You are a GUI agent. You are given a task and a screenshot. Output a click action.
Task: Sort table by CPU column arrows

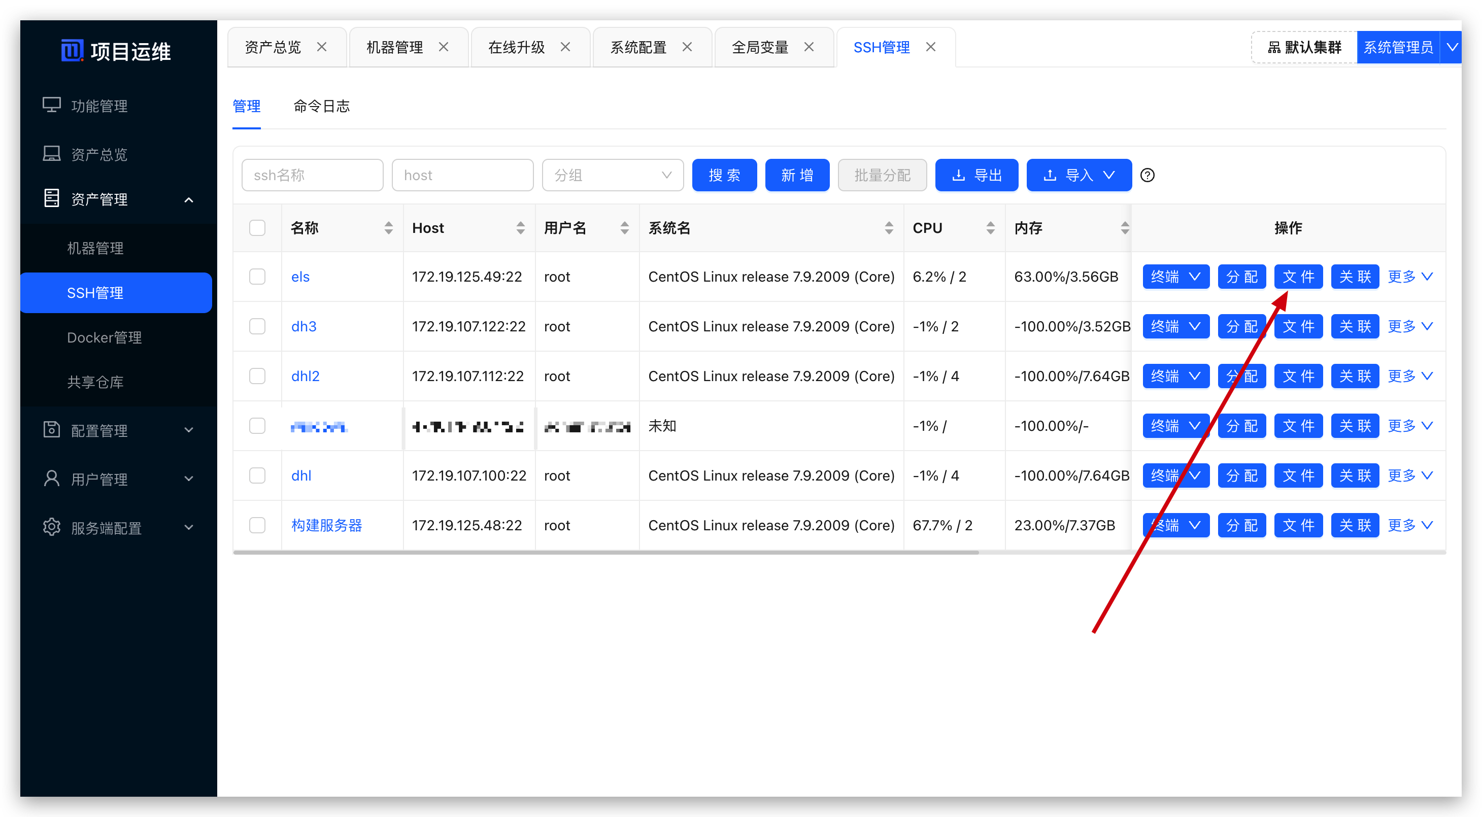tap(990, 228)
